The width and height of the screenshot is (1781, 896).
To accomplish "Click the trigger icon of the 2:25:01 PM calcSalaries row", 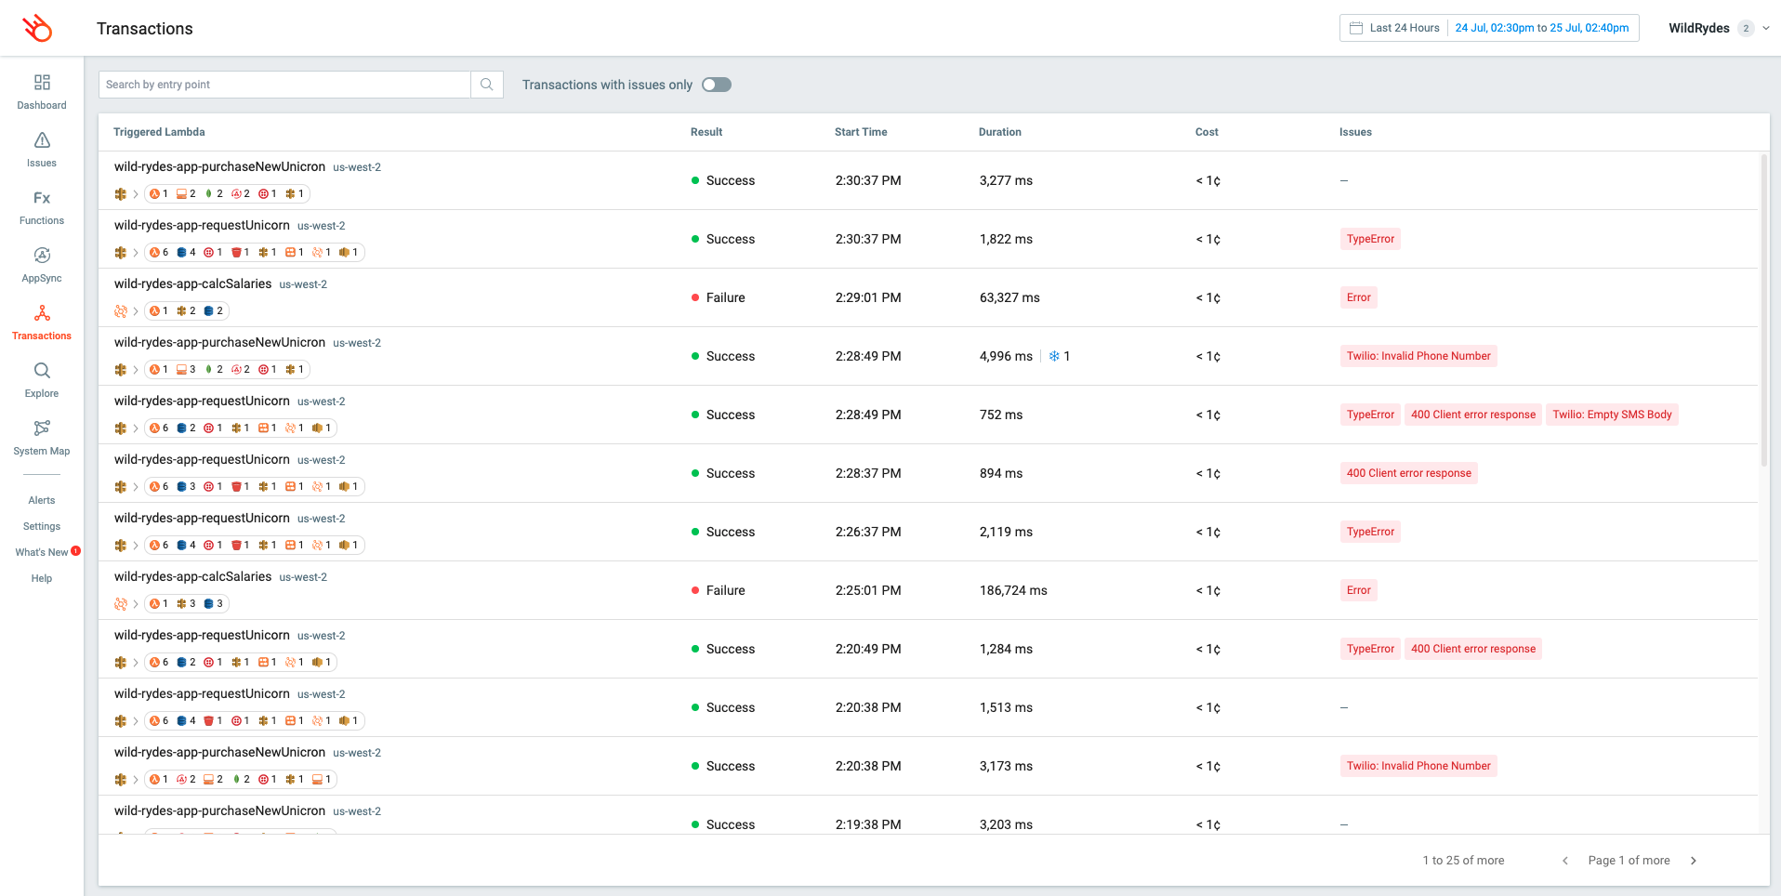I will coord(121,604).
